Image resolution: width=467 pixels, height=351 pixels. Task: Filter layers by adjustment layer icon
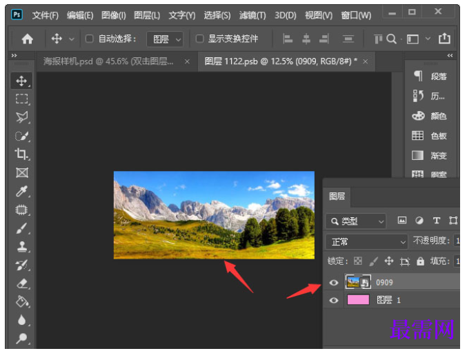(x=419, y=220)
